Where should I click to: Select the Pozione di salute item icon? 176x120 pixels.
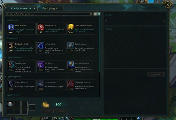41,27
